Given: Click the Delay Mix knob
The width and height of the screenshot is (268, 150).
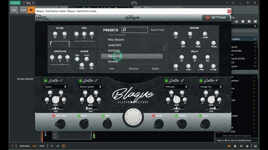Looking at the screenshot, I should tap(208, 57).
